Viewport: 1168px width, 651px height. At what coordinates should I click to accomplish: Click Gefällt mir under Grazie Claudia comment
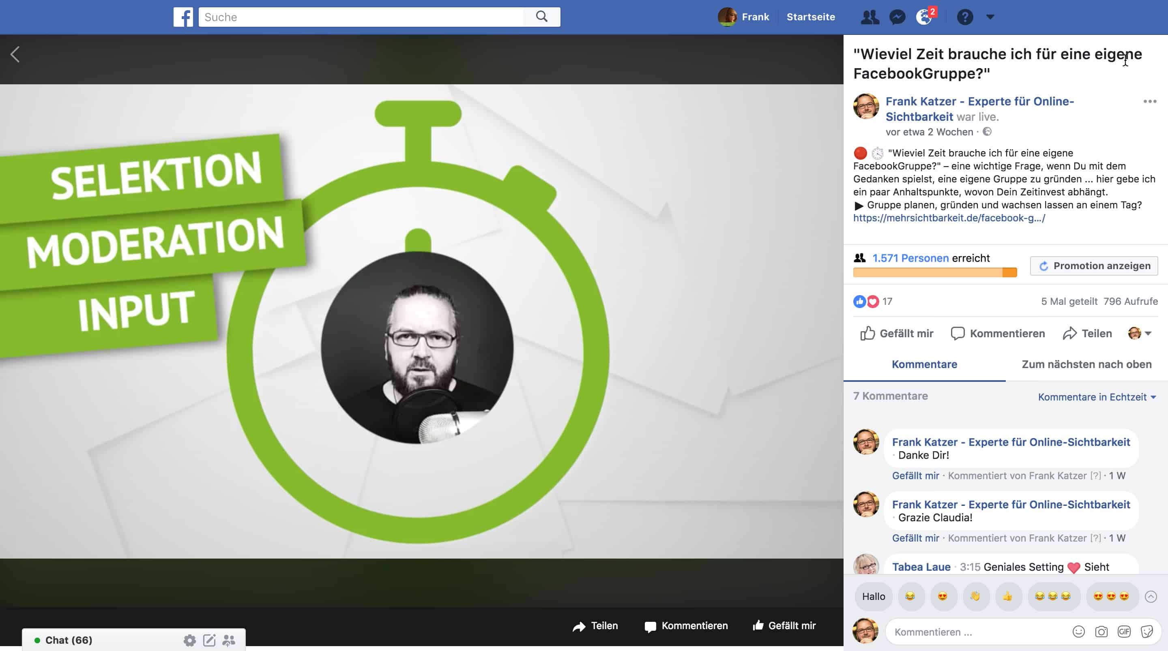click(x=915, y=538)
